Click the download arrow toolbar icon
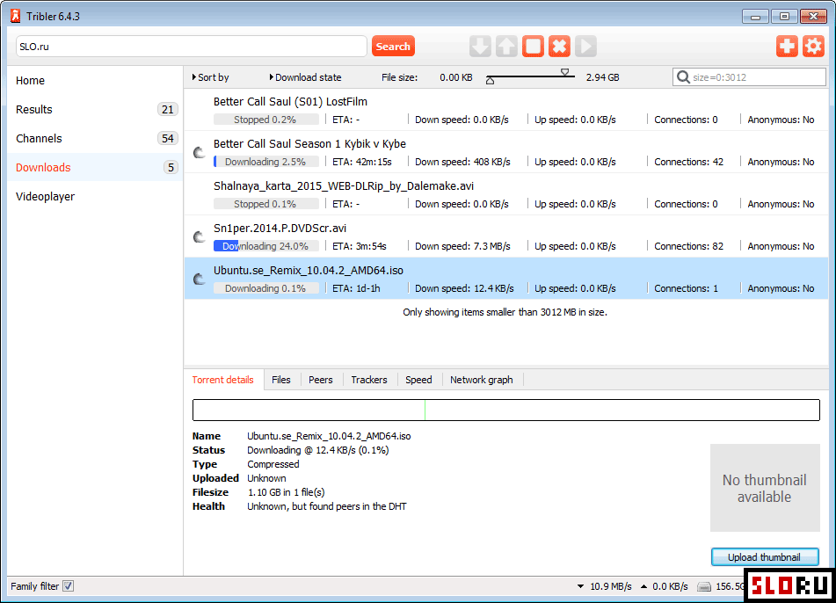This screenshot has height=603, width=836. point(480,47)
